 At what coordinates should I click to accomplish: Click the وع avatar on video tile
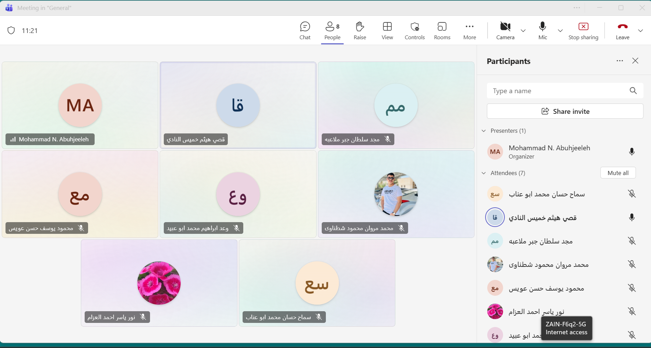click(238, 194)
